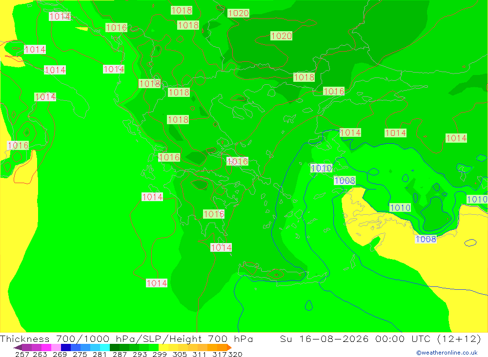Choose the darkest green legend swatch above 287
Viewport: 488px width, 357px height.
click(x=115, y=347)
